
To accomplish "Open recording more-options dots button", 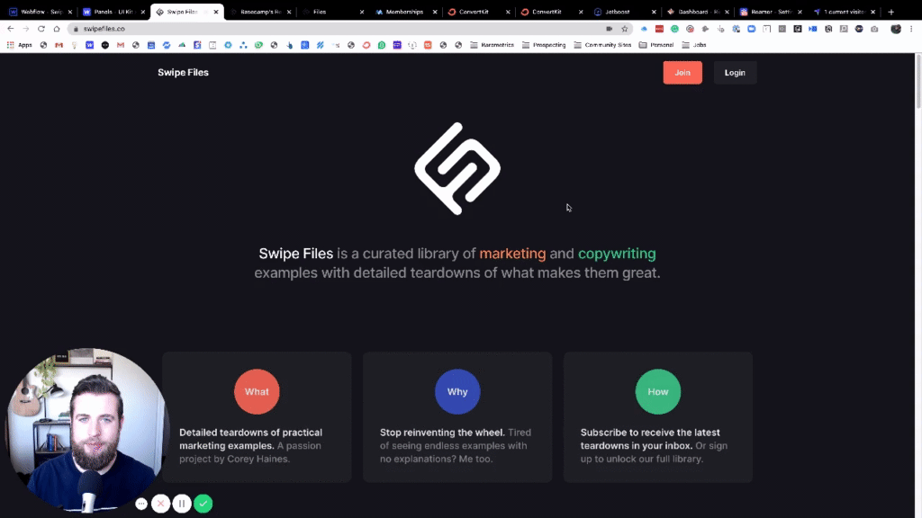I will pos(141,504).
